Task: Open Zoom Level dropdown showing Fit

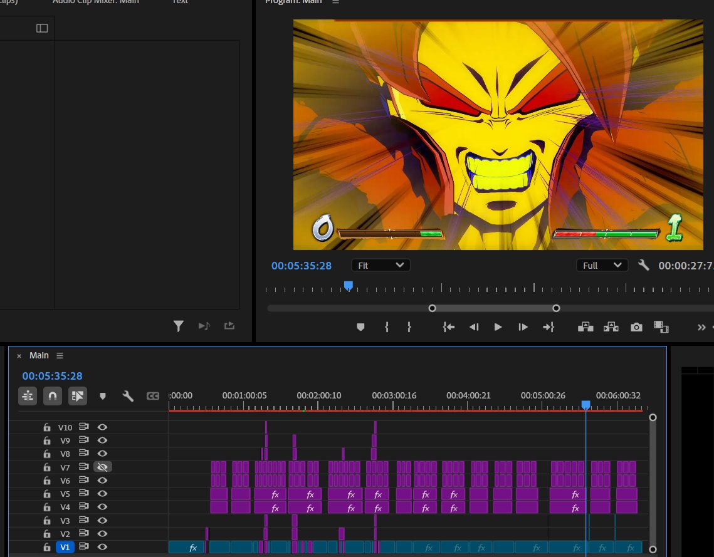Action: point(381,265)
